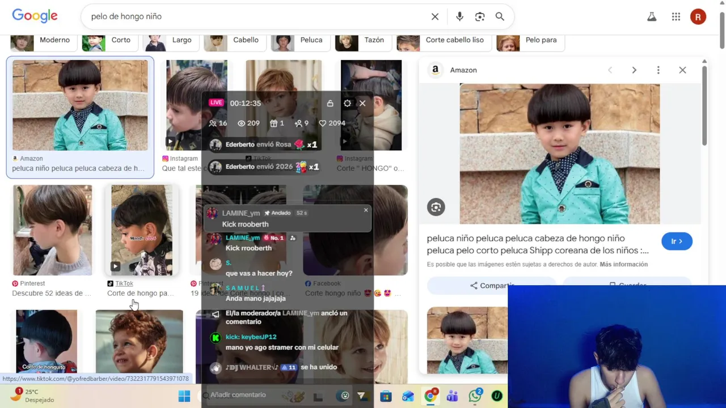Viewport: 726px width, 408px height.
Task: Open the green U app in taskbar
Action: click(497, 396)
